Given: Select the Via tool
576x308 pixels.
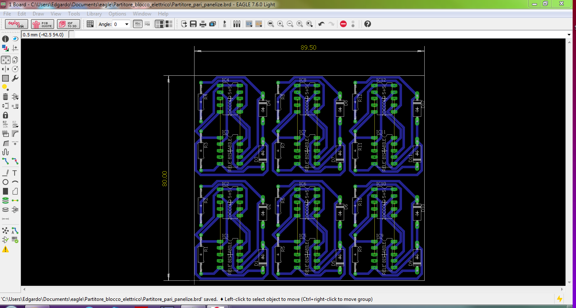Looking at the screenshot, I should point(5,200).
